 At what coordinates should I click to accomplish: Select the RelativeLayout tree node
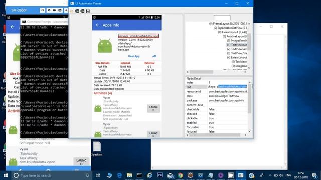coord(235,36)
